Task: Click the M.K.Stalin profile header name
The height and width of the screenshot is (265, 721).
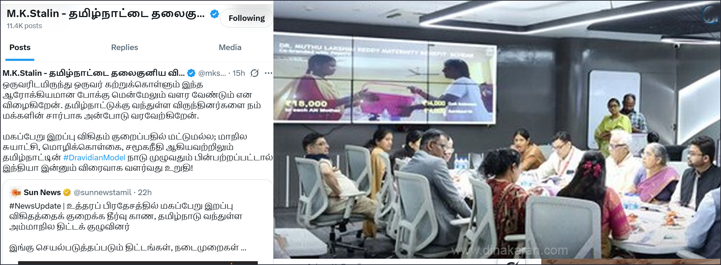Action: click(106, 14)
